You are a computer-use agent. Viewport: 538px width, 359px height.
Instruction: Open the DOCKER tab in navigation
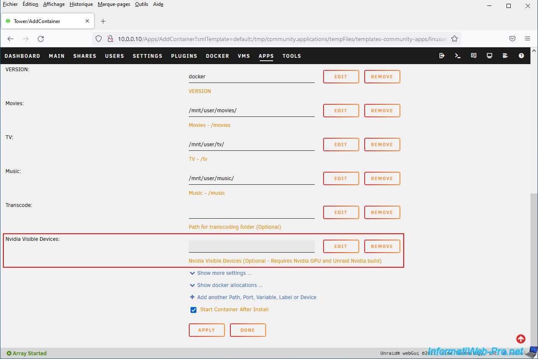coord(217,56)
